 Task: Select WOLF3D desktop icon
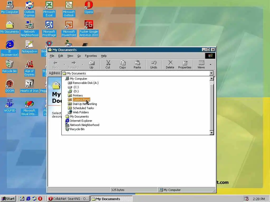click(x=9, y=106)
